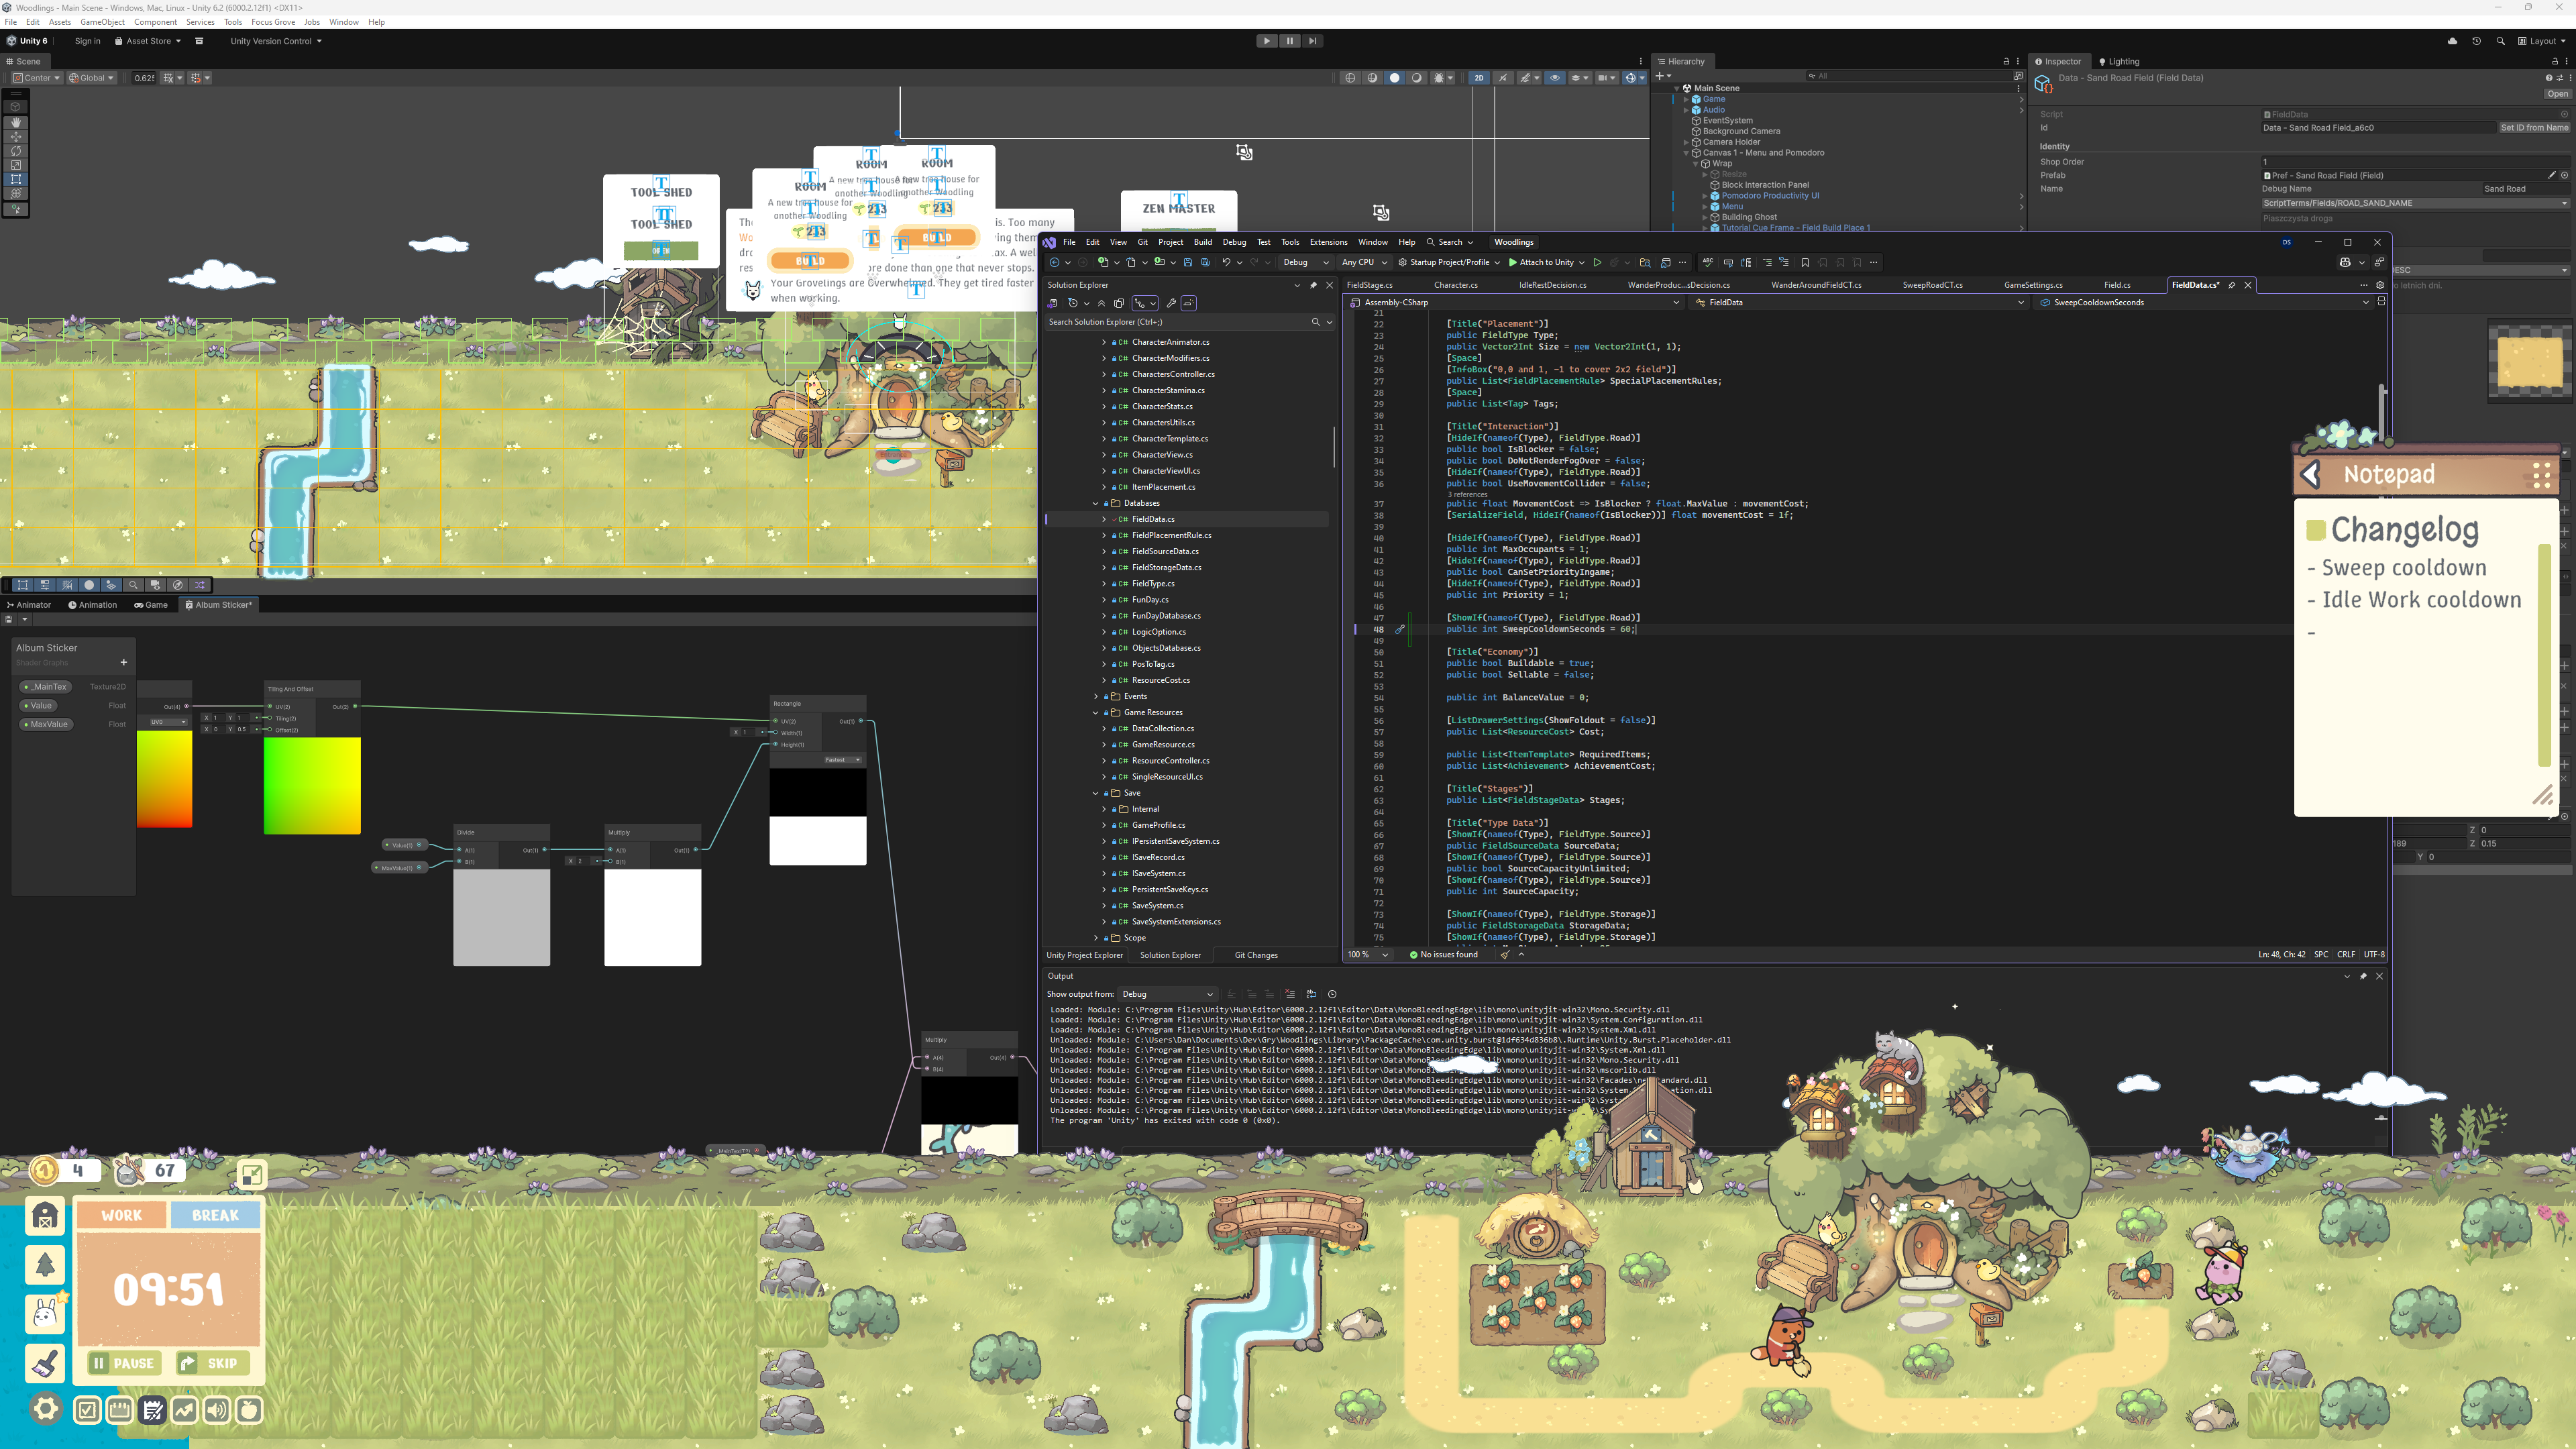Click the Notepad vertical scrollbar
Screen dimensions: 2576x1449
point(2545,656)
